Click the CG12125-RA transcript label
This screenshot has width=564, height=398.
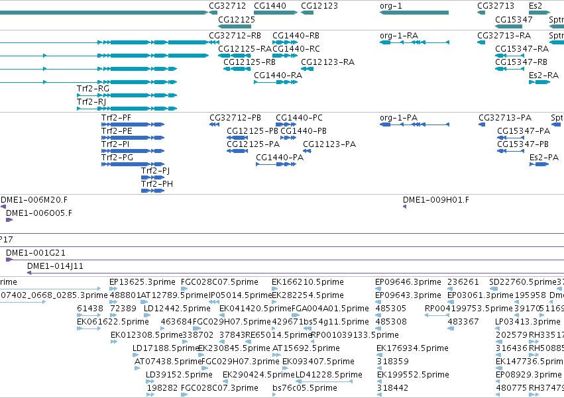pos(245,49)
